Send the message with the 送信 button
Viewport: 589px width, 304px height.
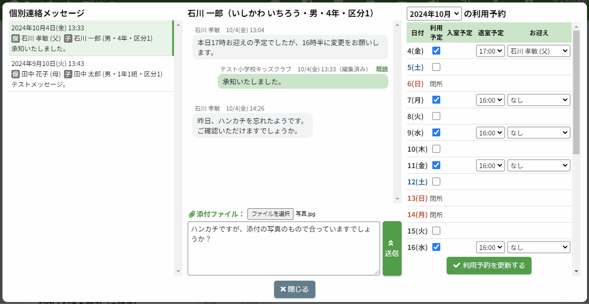(x=392, y=248)
